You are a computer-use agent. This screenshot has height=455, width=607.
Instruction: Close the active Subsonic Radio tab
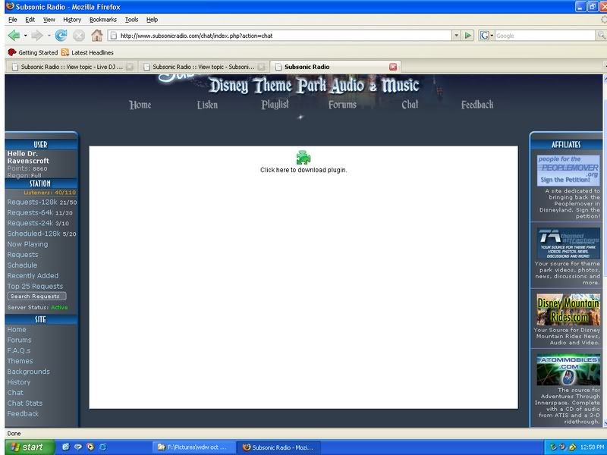(393, 67)
